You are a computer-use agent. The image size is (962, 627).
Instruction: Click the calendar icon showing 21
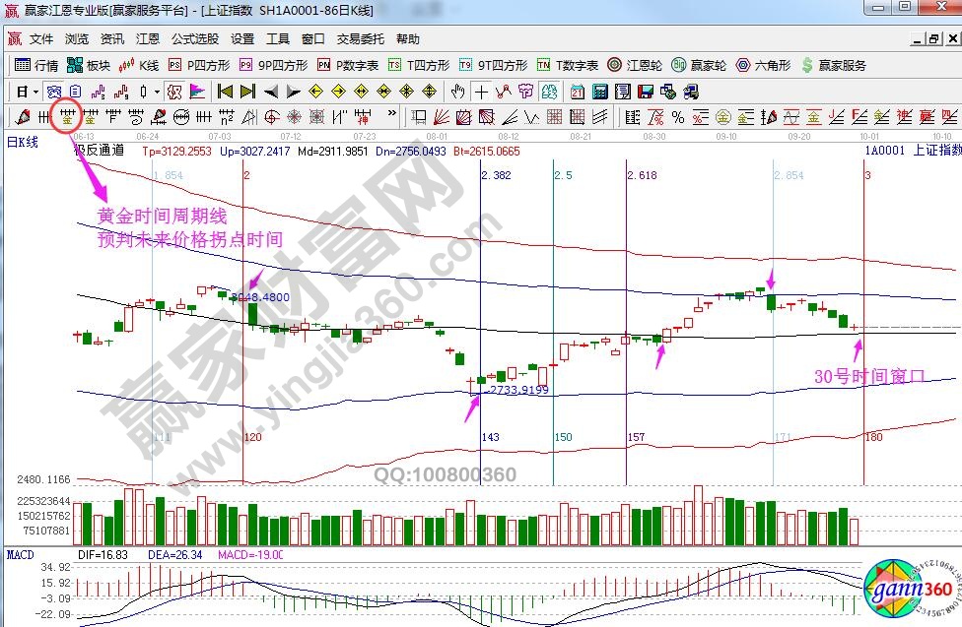coord(576,92)
